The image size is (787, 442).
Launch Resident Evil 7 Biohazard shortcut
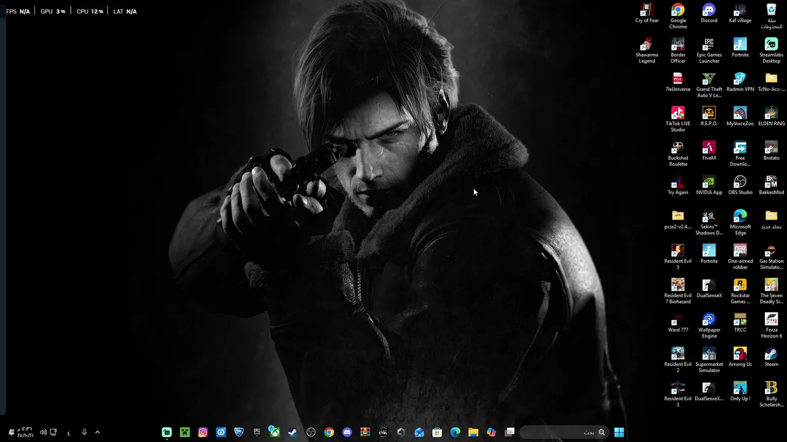678,292
